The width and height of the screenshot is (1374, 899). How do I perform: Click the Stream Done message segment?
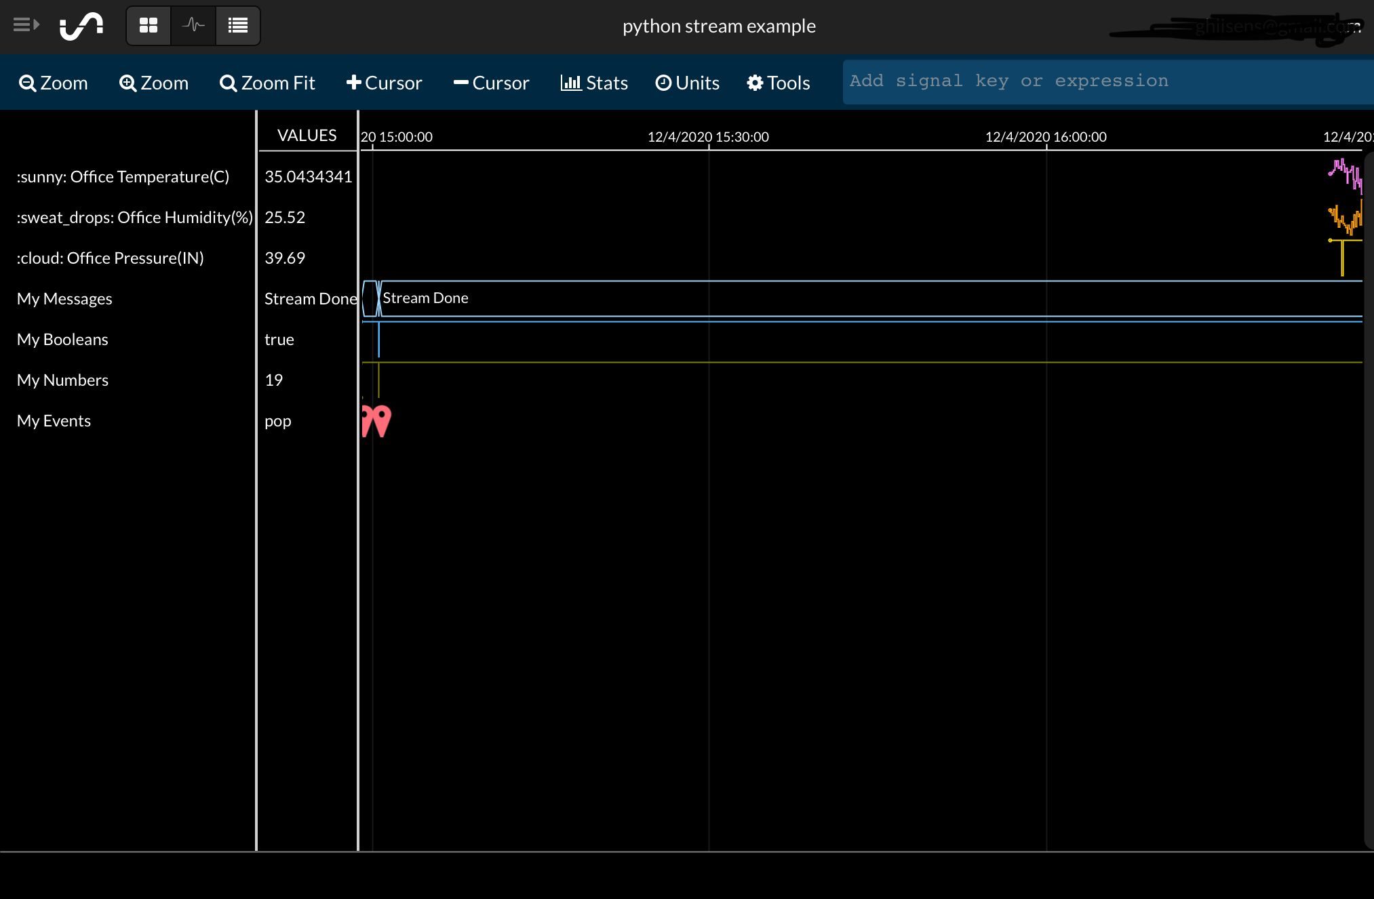point(425,298)
